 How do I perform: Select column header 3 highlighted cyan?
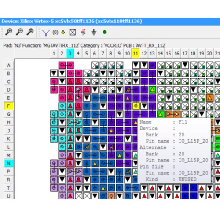pos(70,53)
